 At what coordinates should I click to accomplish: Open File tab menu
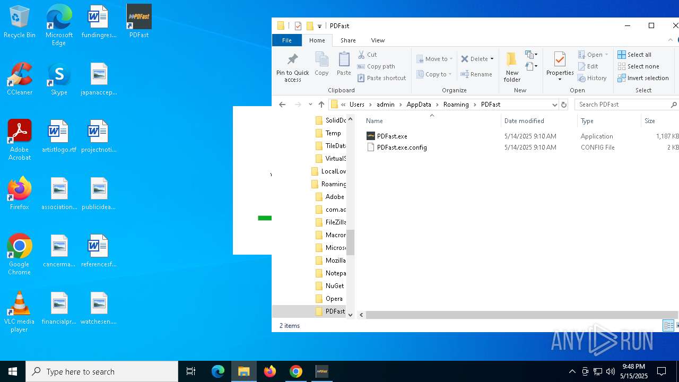tap(287, 40)
